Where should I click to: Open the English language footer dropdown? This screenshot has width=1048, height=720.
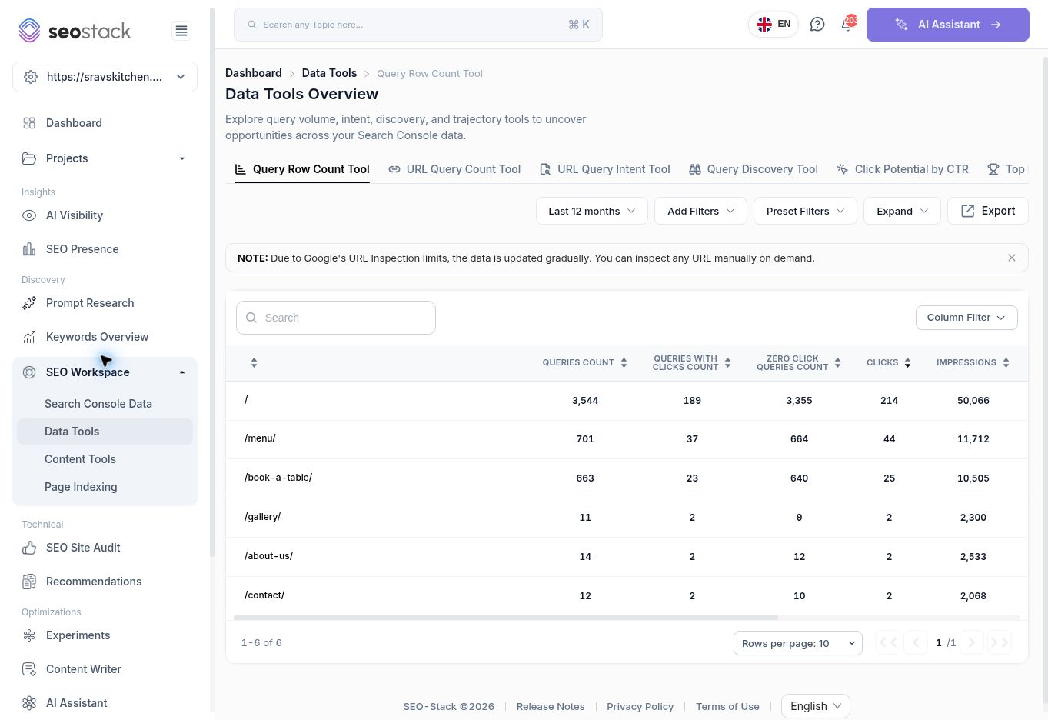pos(815,706)
